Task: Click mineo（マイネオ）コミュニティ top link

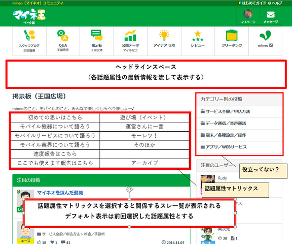Action: 38,3
